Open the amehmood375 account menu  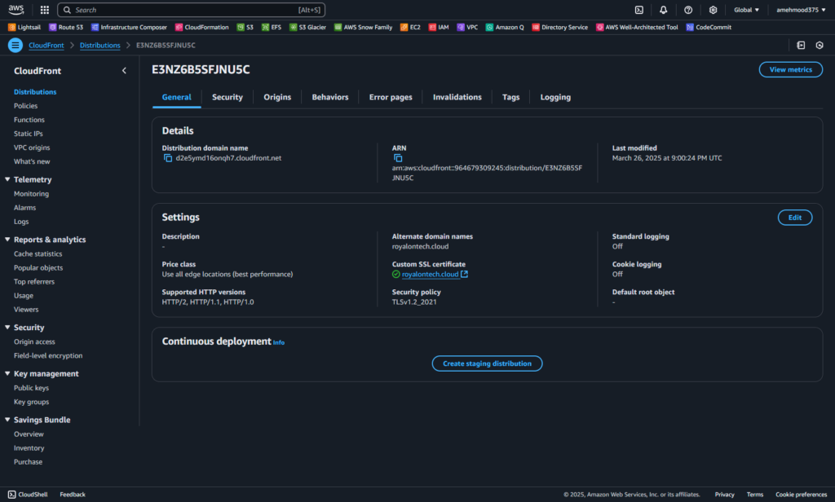tap(801, 10)
